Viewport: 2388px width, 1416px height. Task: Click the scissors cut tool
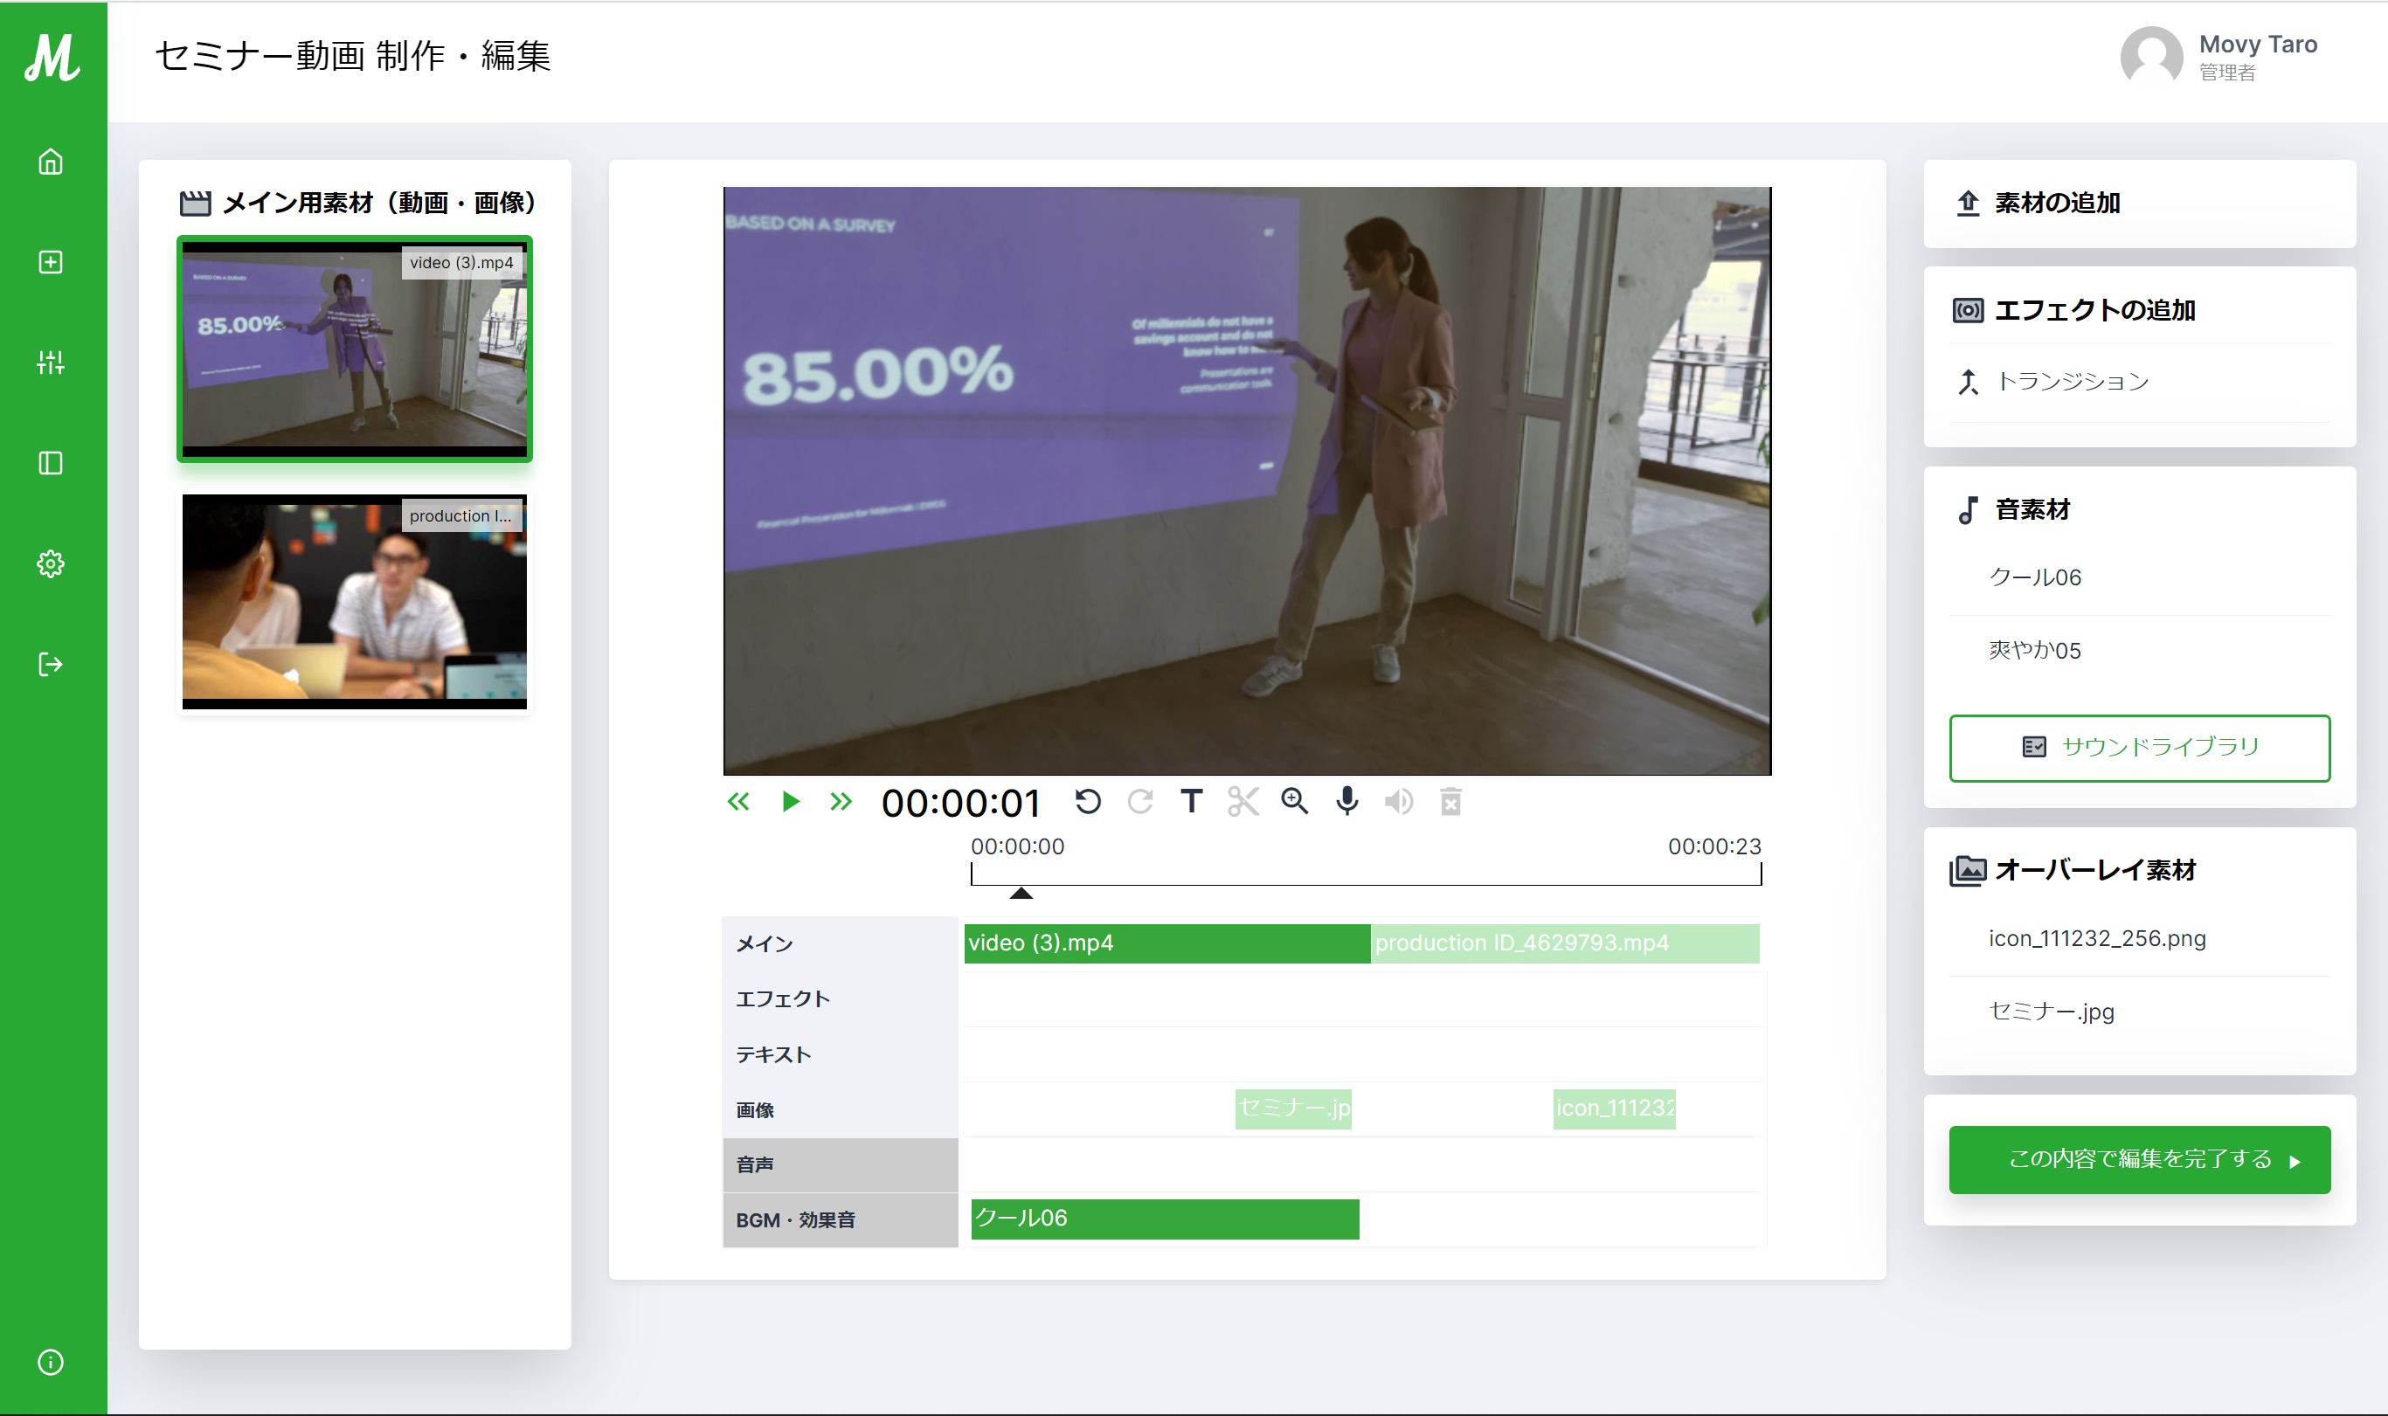[1242, 802]
